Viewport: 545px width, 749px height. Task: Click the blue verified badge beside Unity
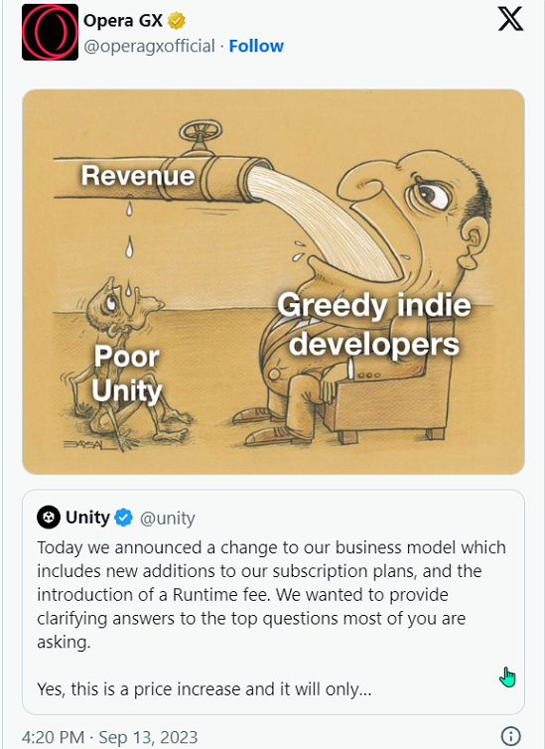point(124,518)
